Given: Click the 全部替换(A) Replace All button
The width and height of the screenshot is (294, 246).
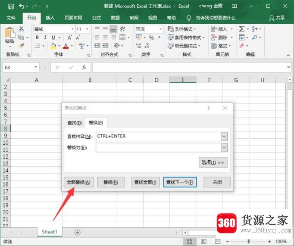Looking at the screenshot, I should click(x=78, y=182).
